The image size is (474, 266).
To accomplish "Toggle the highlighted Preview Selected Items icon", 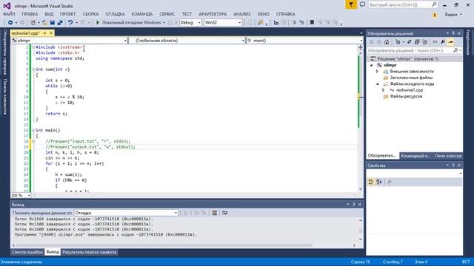I will (451, 42).
